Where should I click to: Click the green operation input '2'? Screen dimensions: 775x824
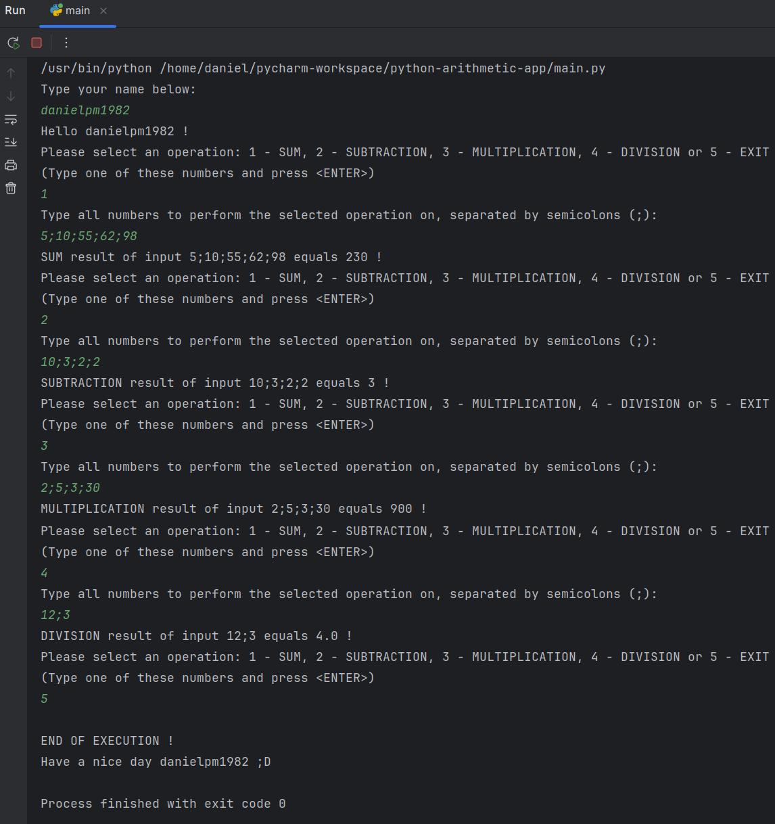click(x=44, y=320)
